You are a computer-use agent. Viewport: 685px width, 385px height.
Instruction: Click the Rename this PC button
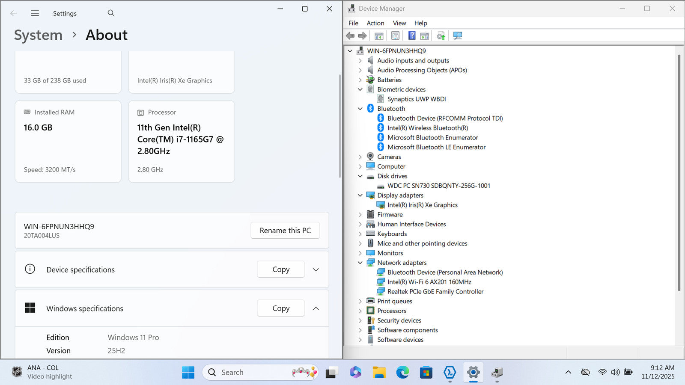[285, 231]
